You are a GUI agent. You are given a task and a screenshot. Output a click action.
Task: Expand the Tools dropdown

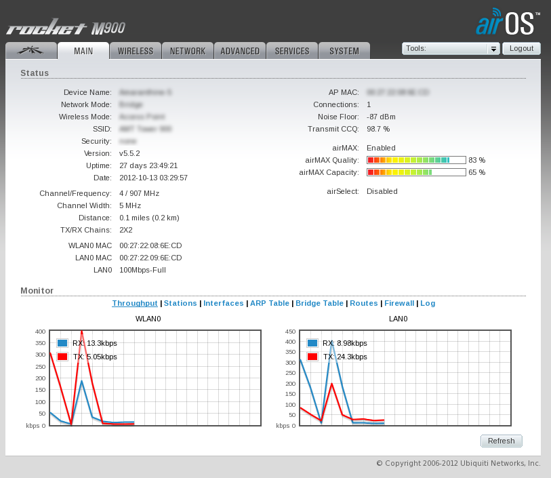point(451,49)
